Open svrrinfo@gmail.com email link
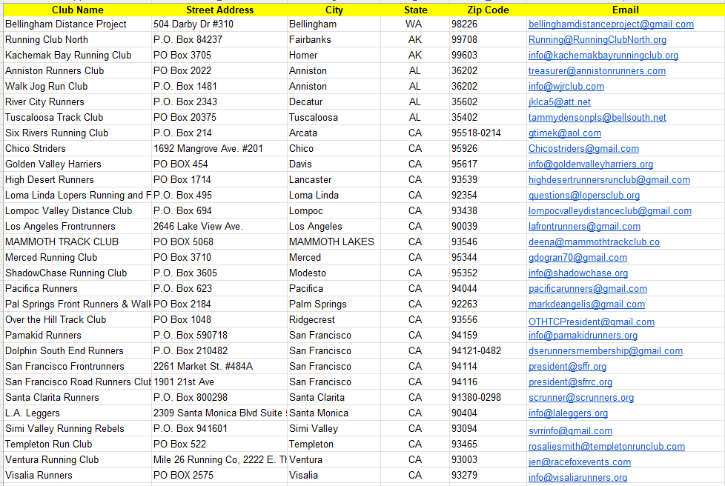The height and width of the screenshot is (486, 725). click(x=571, y=431)
